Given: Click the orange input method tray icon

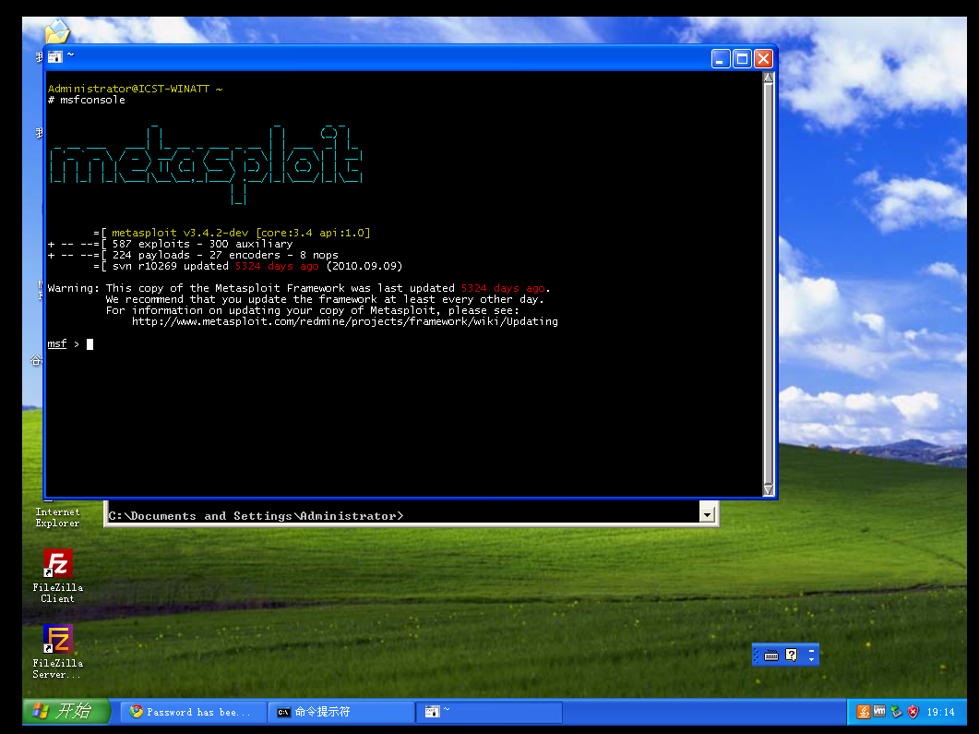Looking at the screenshot, I should (x=864, y=712).
